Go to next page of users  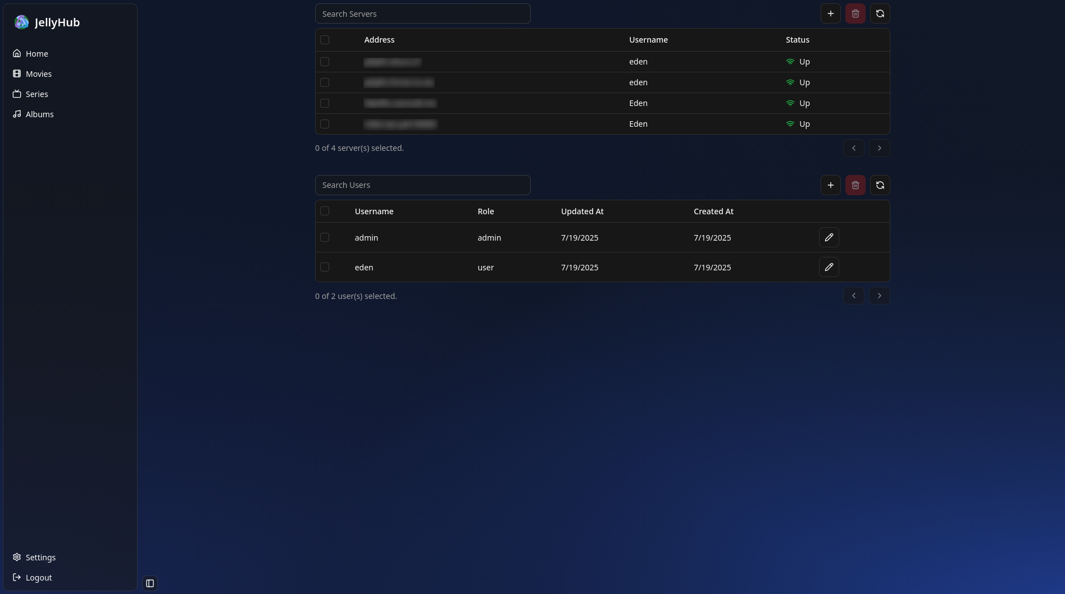click(880, 296)
